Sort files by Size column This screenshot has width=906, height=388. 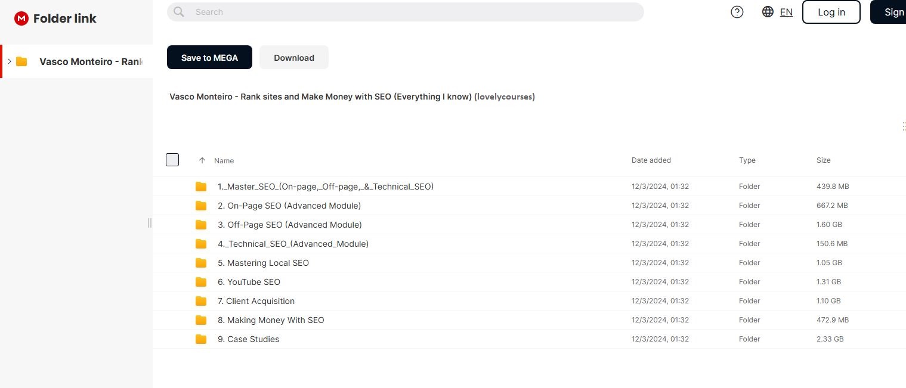click(x=823, y=160)
